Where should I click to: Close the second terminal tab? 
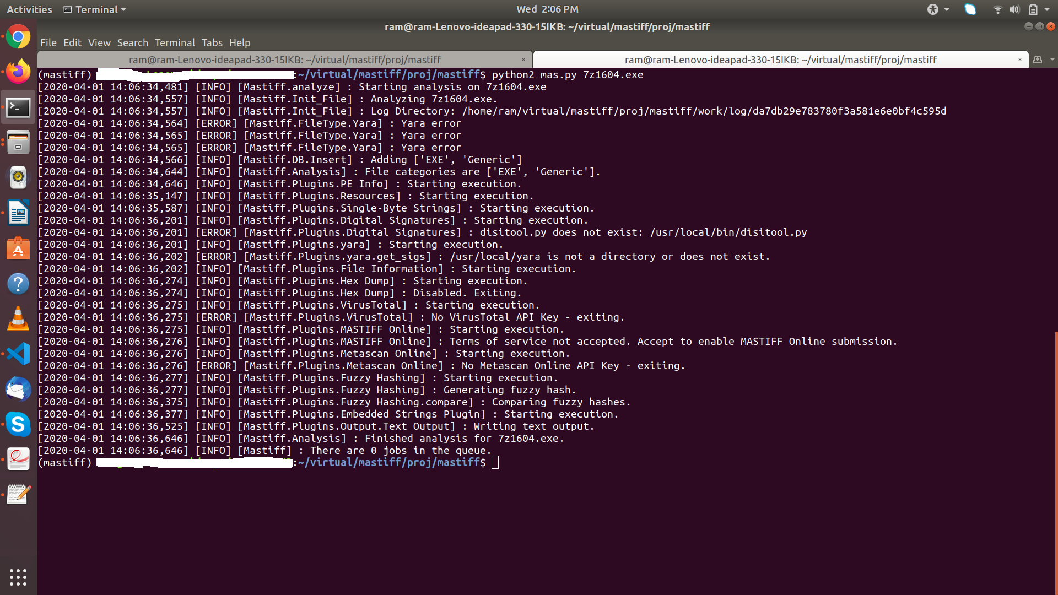coord(1019,59)
